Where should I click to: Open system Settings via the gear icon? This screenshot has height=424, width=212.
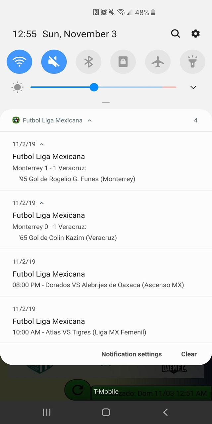[x=195, y=33]
